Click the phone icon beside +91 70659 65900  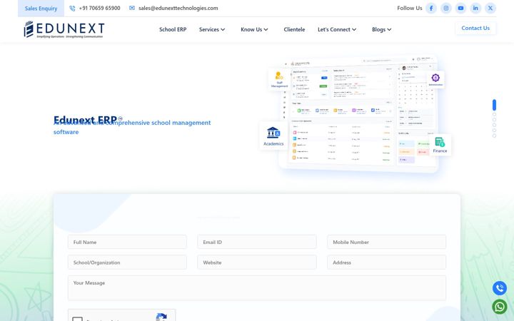point(72,8)
